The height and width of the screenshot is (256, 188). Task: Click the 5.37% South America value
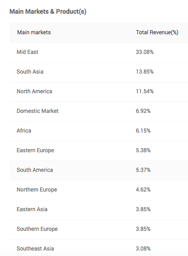pos(143,170)
